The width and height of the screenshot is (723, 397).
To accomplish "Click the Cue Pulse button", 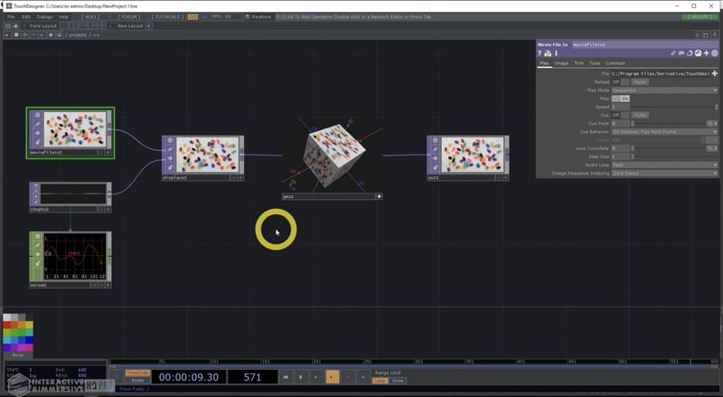I will 640,116.
